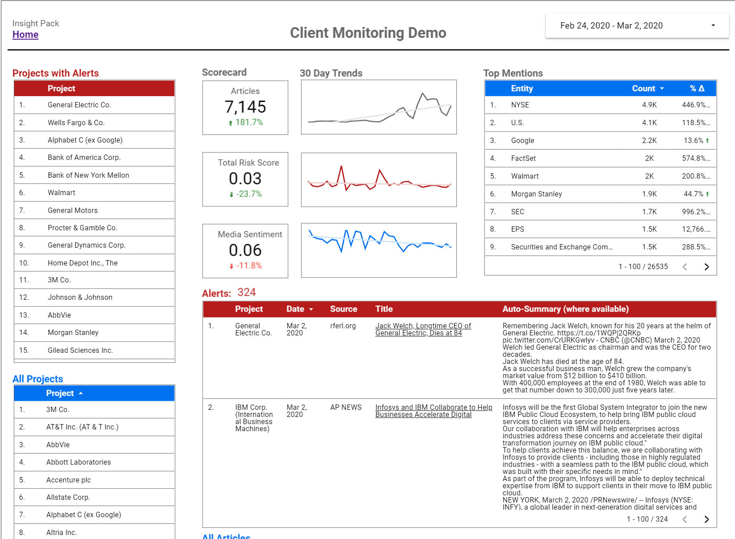The height and width of the screenshot is (539, 735).
Task: Click the blue Media Sentiment trend chart
Action: [x=379, y=250]
